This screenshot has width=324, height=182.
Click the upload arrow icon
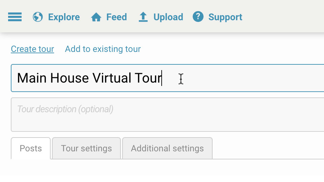[x=143, y=17]
